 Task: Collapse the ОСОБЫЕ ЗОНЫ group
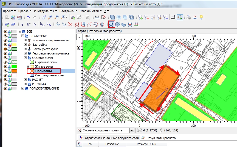[x=25, y=58]
